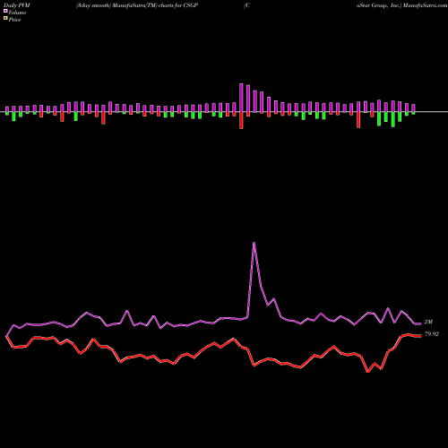
Task: Click the purple Volume legend swatch
Action: (5, 12)
